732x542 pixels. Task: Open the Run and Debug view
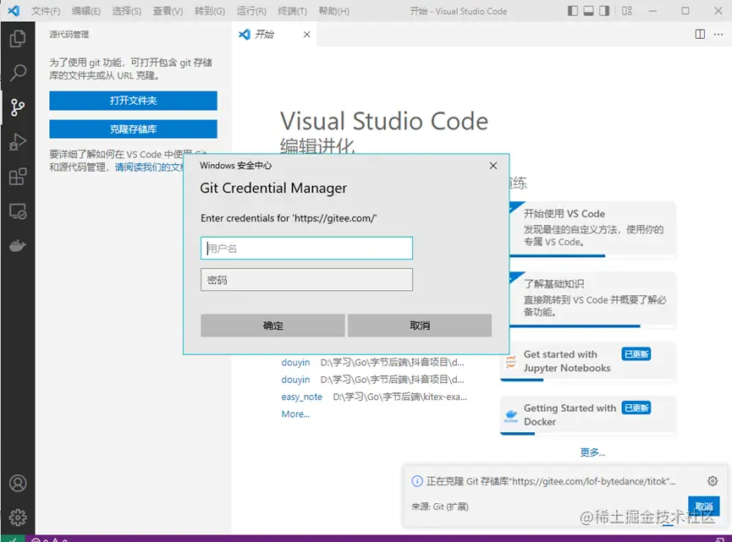[18, 142]
